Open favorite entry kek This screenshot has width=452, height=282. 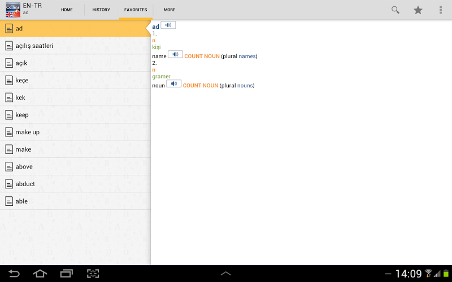(x=75, y=98)
